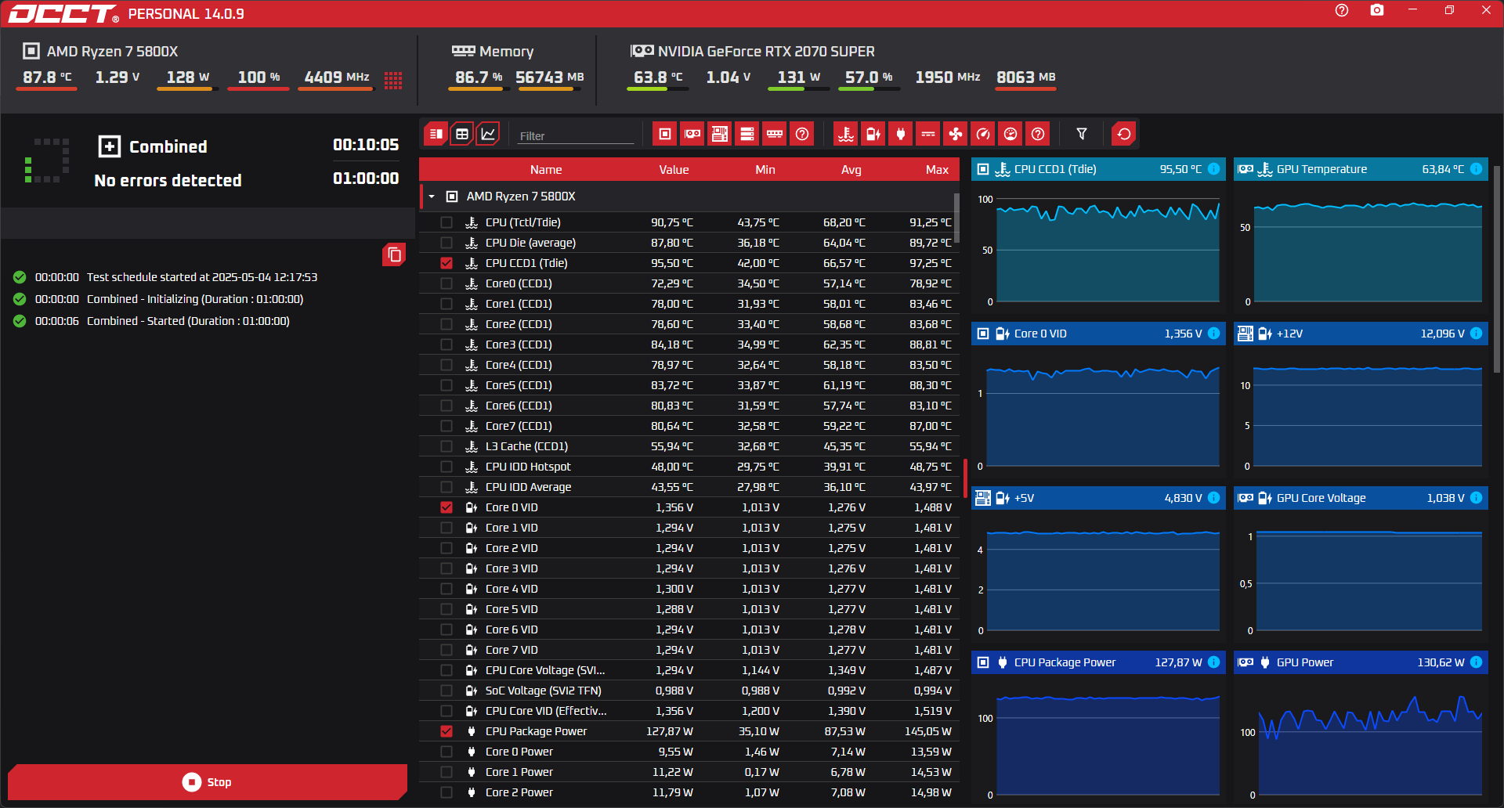
Task: Open info for GPU Power graph
Action: [x=1476, y=662]
